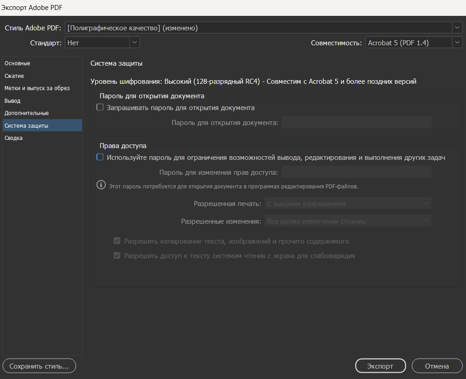Click the Система защиты panel heading
This screenshot has height=379, width=466.
pyautogui.click(x=116, y=63)
